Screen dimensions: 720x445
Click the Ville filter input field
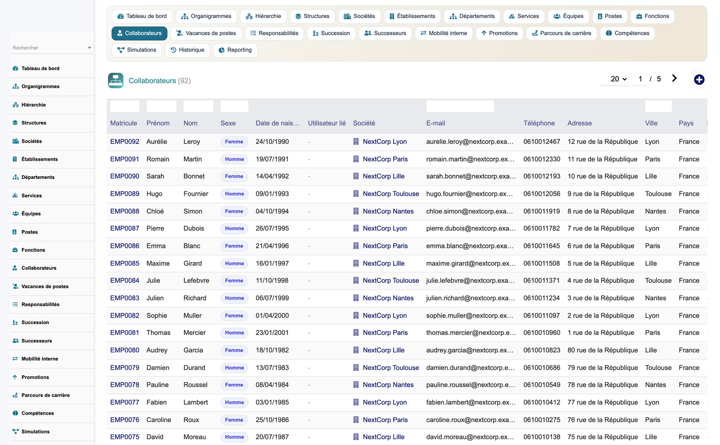click(x=658, y=106)
